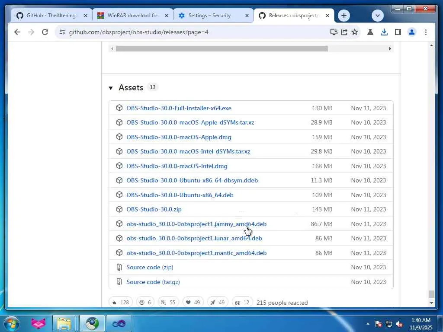The image size is (443, 332).
Task: Go back to the previous page
Action: coord(17,32)
